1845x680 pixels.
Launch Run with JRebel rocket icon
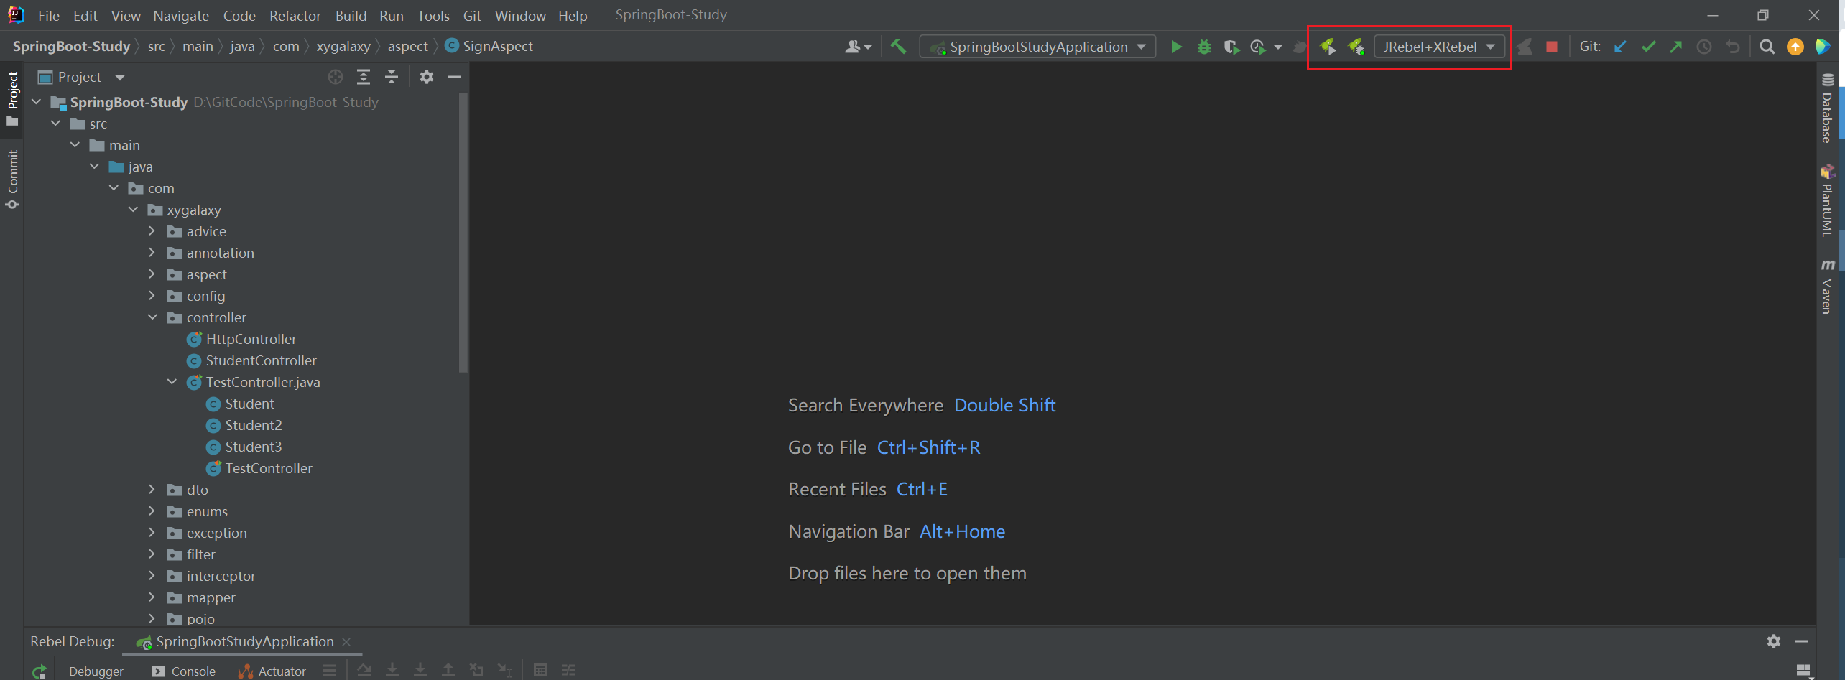click(x=1327, y=47)
